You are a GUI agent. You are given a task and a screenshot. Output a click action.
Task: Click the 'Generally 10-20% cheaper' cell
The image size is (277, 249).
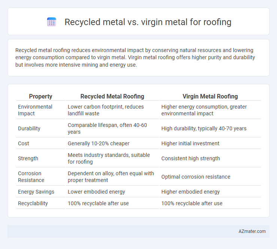[x=98, y=143]
